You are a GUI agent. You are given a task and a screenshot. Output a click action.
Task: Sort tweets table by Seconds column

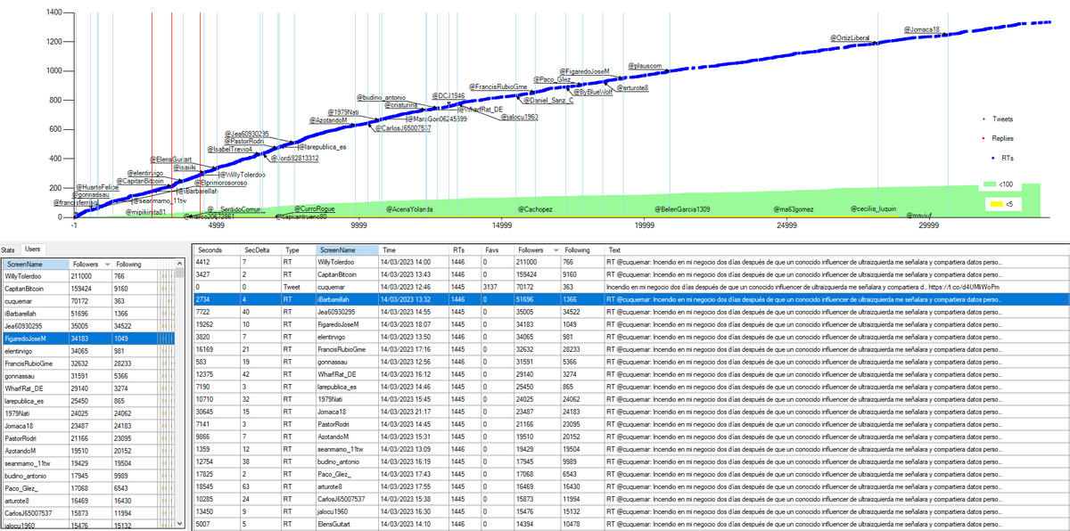[218, 250]
